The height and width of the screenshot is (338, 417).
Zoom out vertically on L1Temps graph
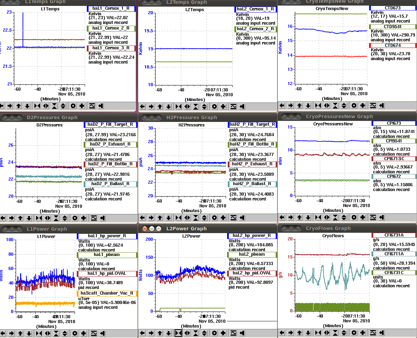(63, 106)
